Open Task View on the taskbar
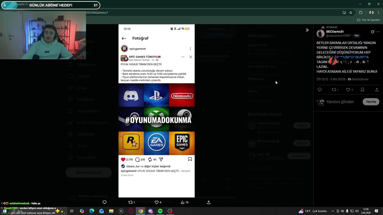 pyautogui.click(x=72, y=211)
